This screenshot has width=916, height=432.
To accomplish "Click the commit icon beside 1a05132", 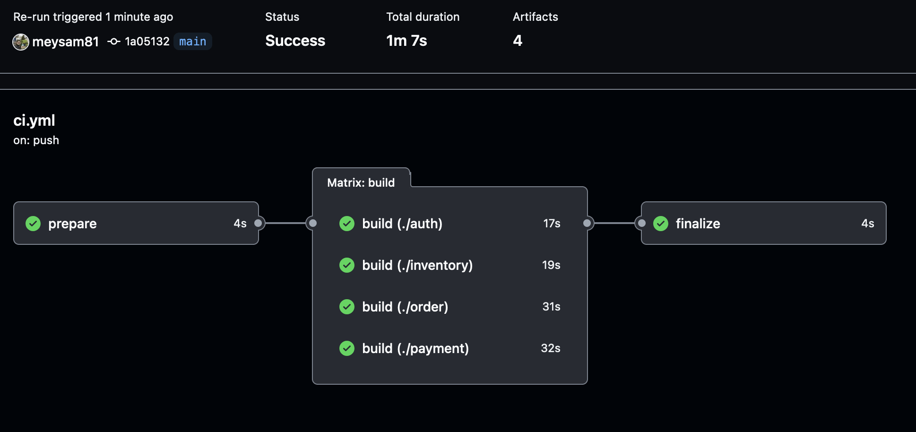I will (113, 42).
